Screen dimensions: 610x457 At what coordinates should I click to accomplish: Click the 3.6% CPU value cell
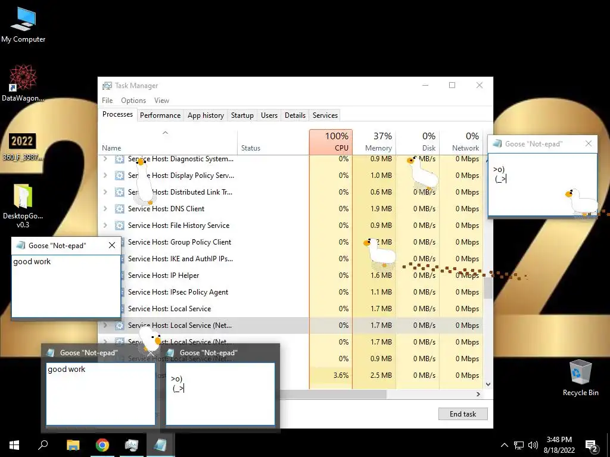point(331,375)
